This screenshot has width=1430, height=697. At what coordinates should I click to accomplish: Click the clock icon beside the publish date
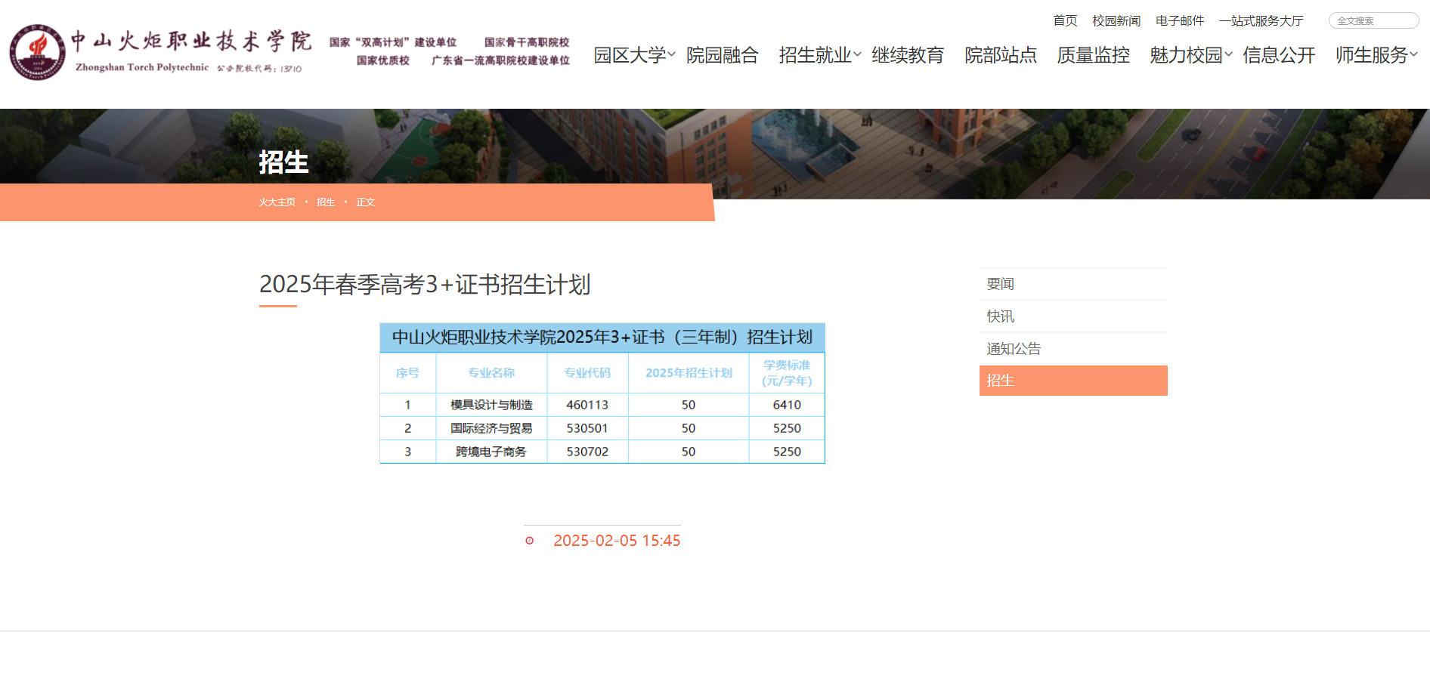coord(529,541)
